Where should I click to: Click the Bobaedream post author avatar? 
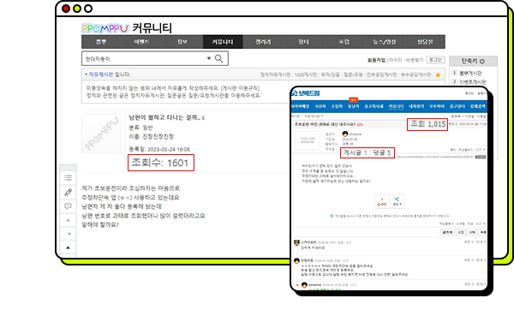[x=345, y=134]
